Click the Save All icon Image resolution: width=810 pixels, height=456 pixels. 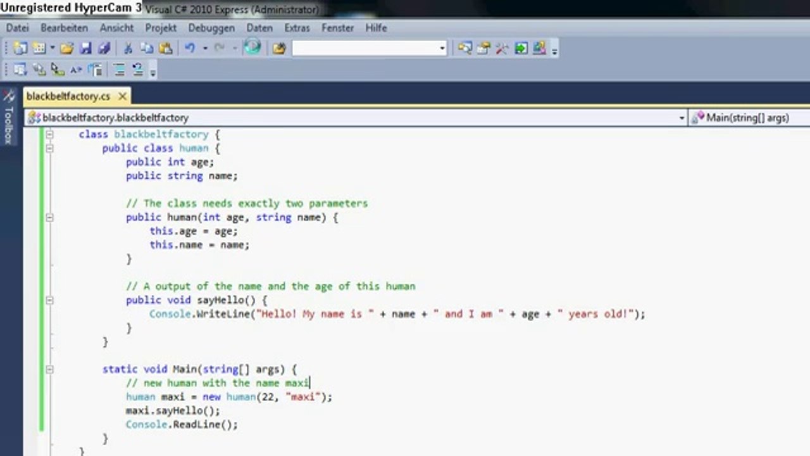point(104,48)
